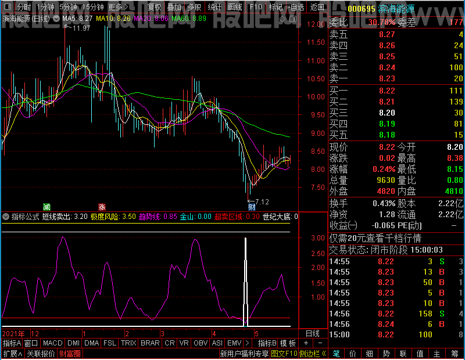Click the window layout icon at toolbar start
Viewport: 465px width, 360px height.
(x=8, y=7)
